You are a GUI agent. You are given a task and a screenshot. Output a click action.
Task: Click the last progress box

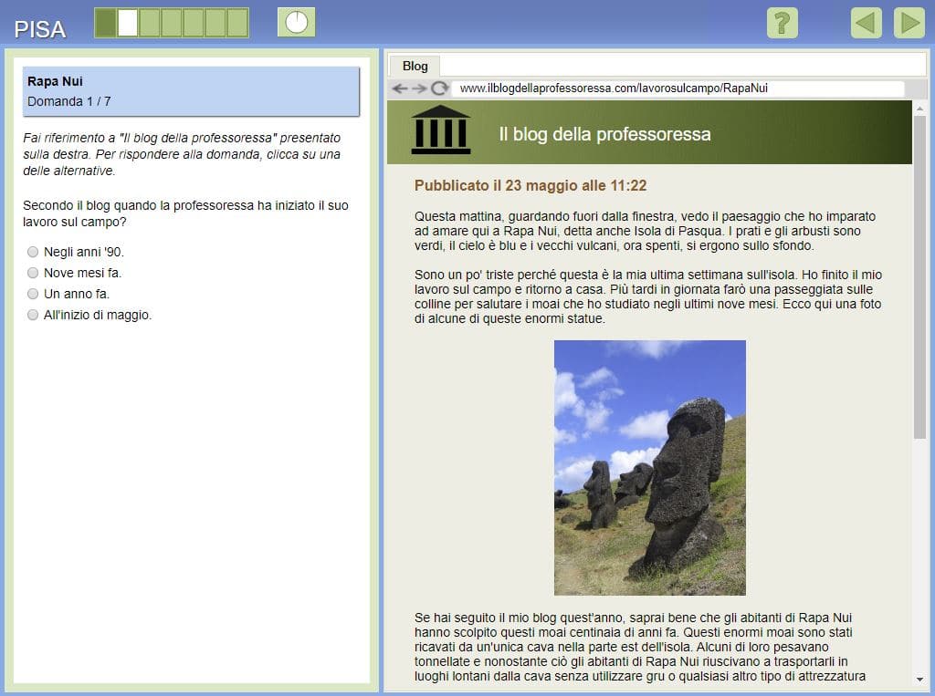click(237, 23)
